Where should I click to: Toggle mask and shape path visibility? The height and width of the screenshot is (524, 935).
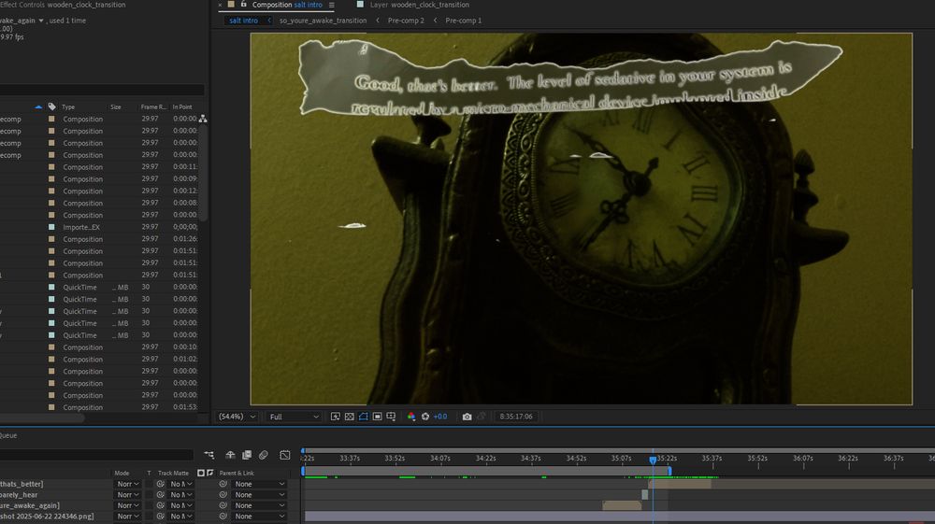(364, 417)
